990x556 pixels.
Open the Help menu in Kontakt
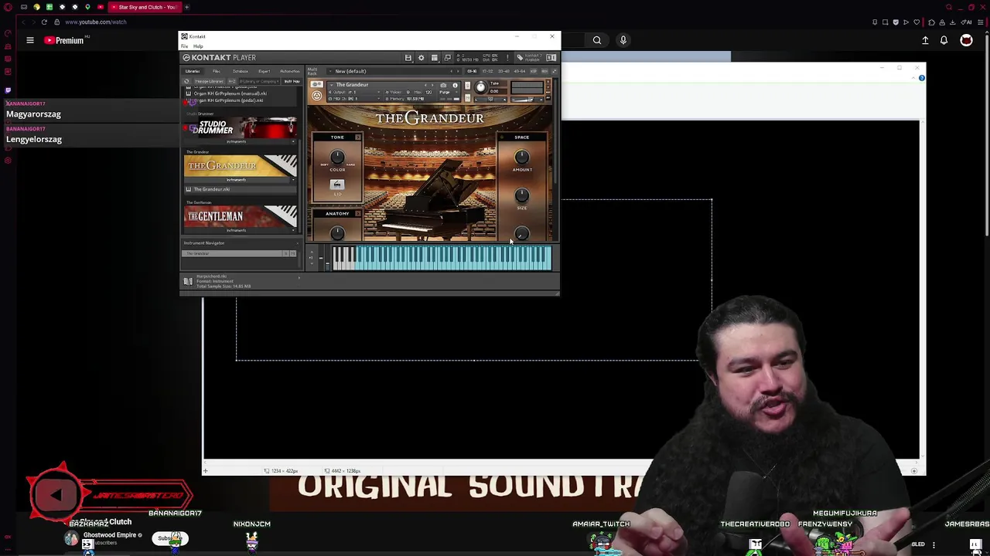[x=198, y=46]
